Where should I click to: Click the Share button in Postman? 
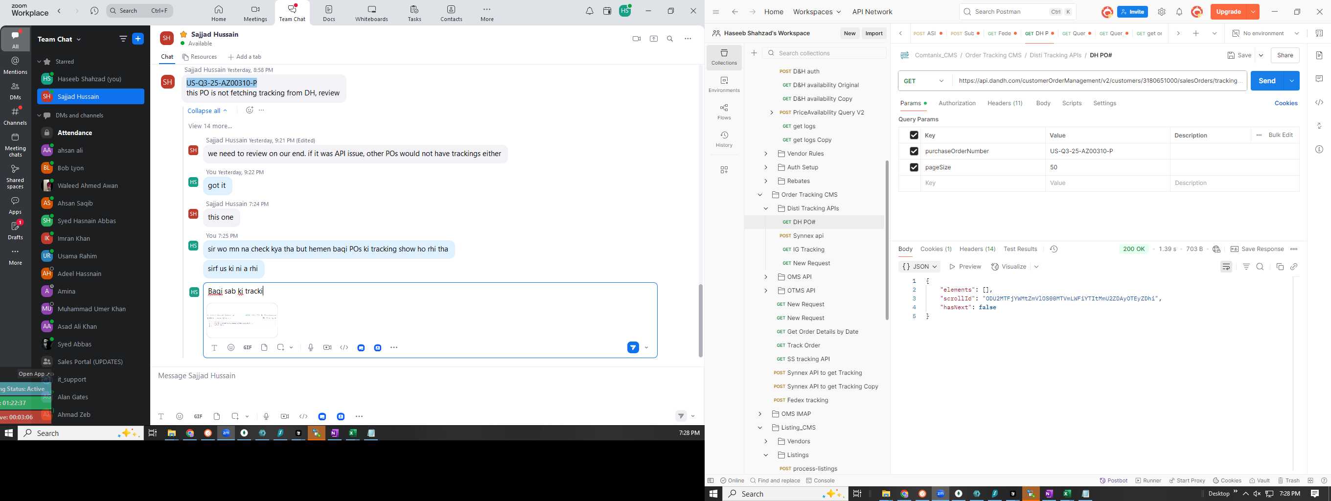[x=1285, y=55]
